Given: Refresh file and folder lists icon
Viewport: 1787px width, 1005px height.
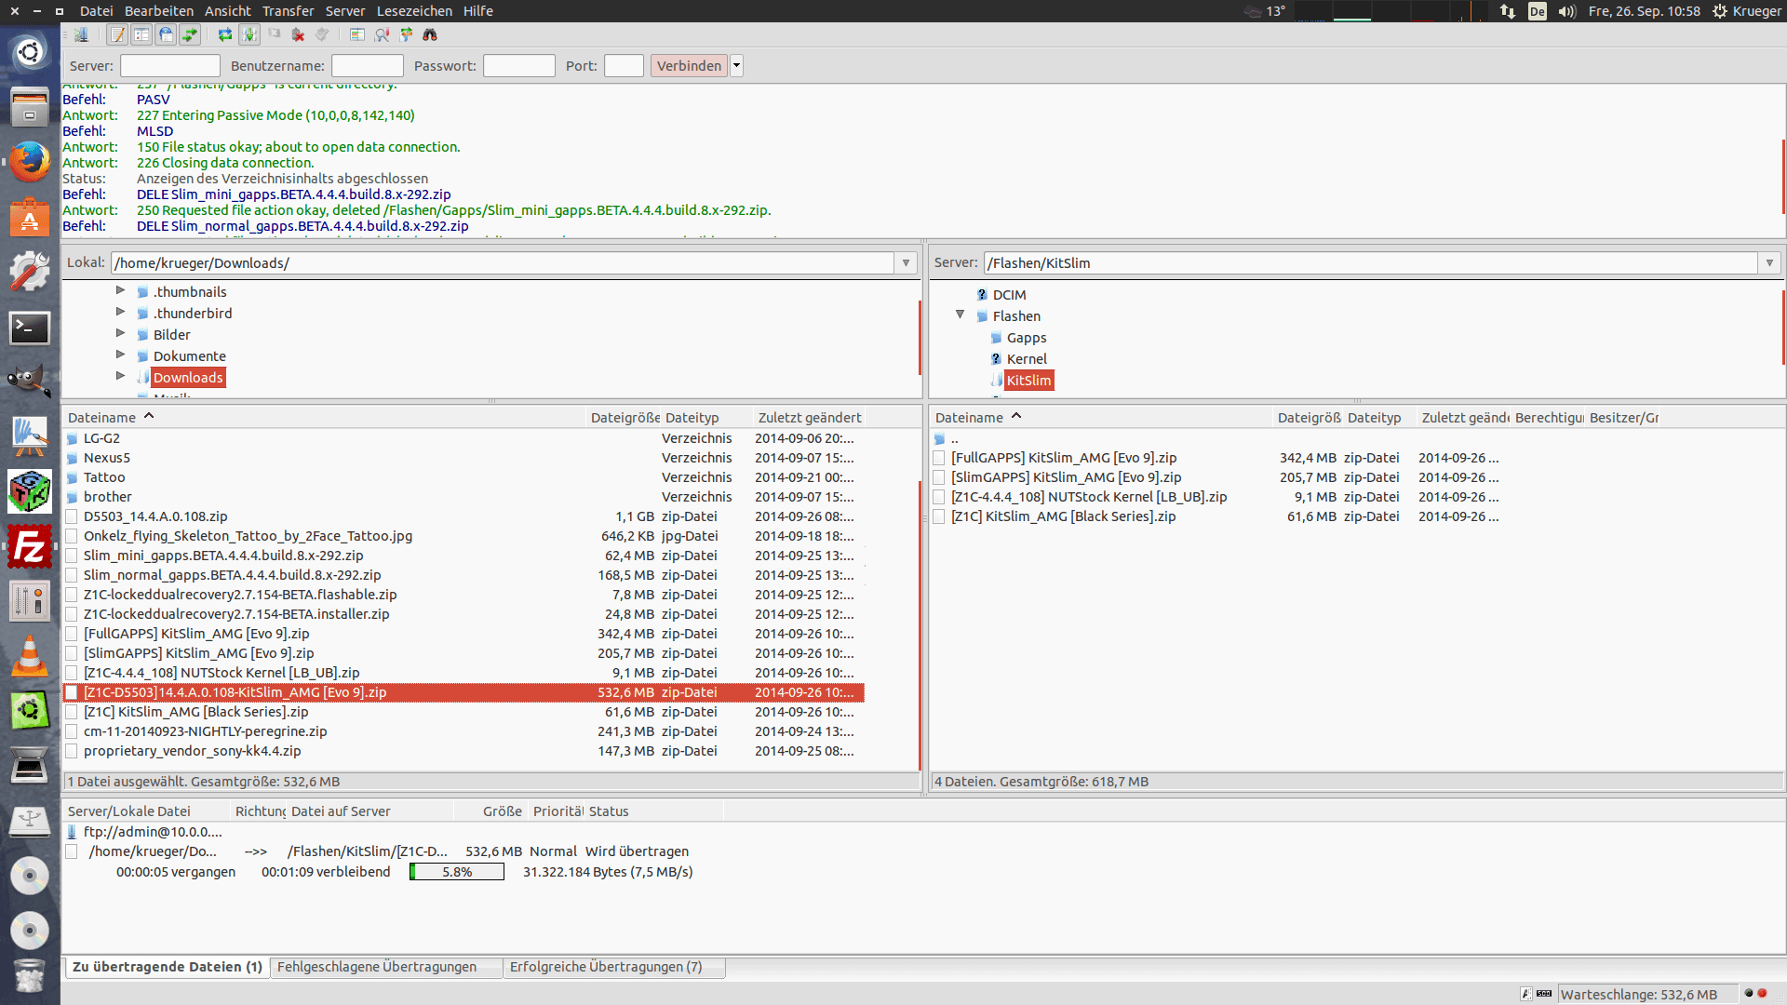Looking at the screenshot, I should (x=225, y=34).
